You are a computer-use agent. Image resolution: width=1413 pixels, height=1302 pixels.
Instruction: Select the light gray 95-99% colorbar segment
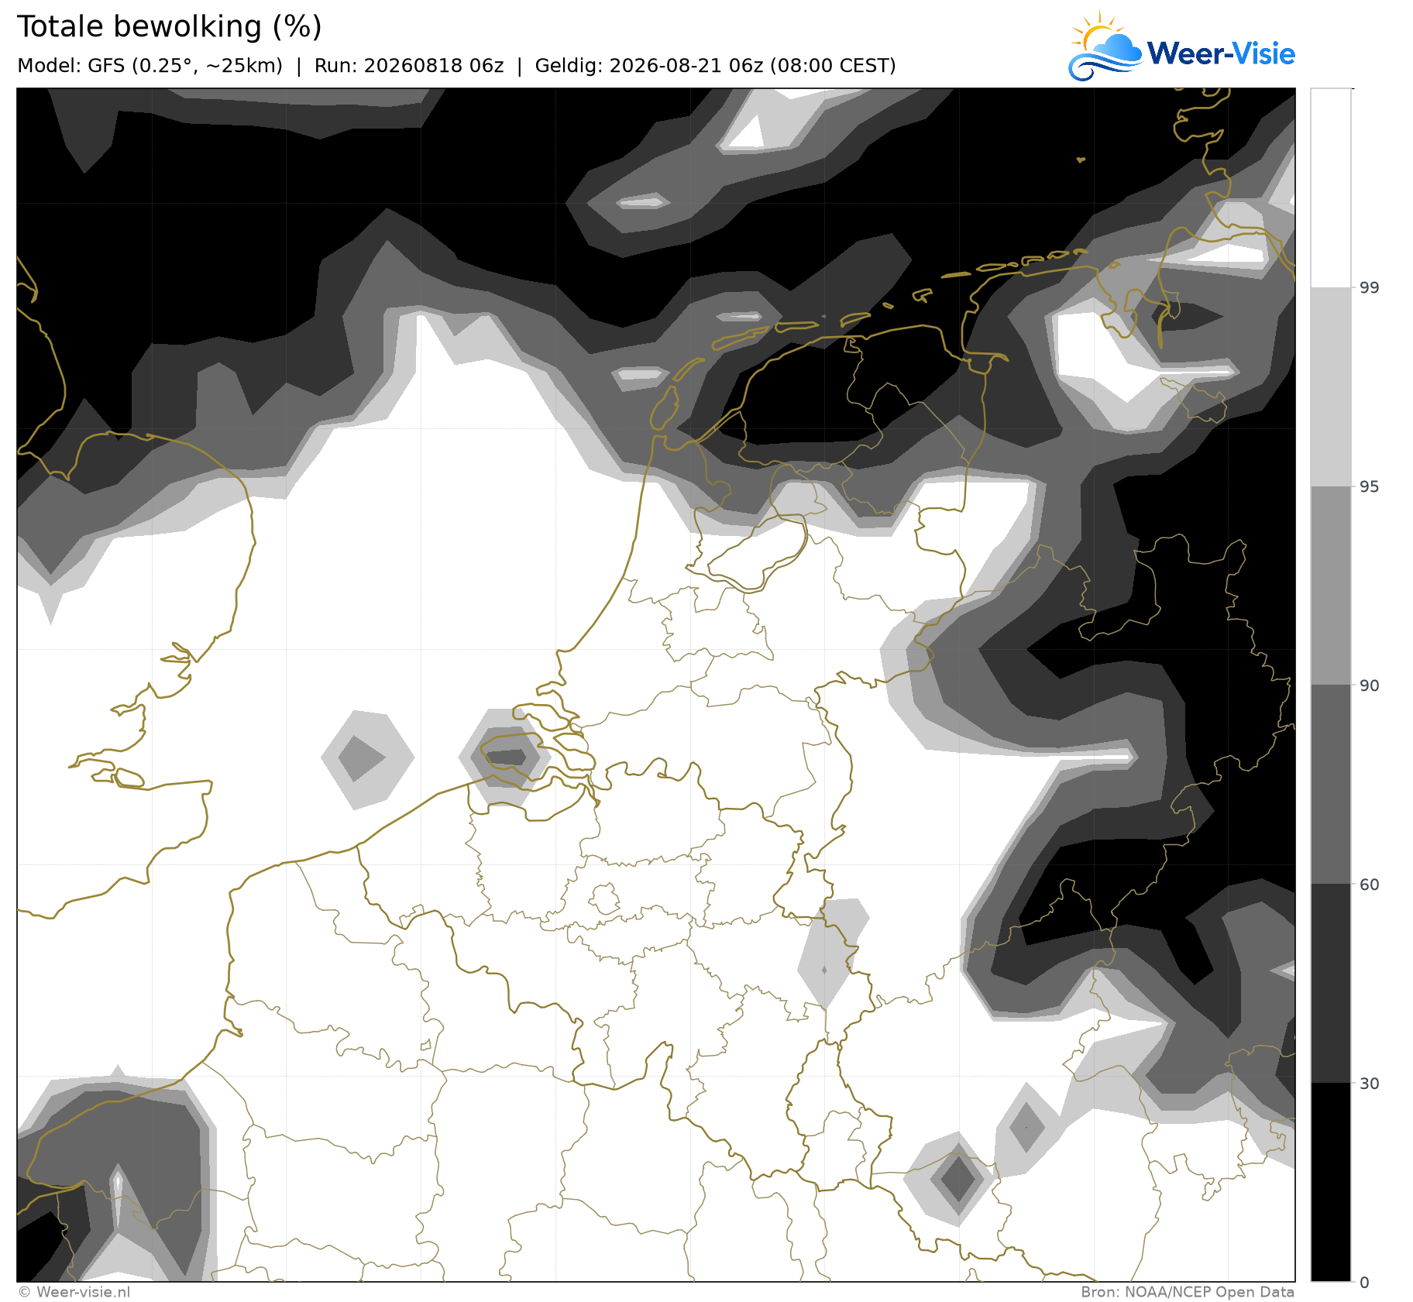[1331, 386]
